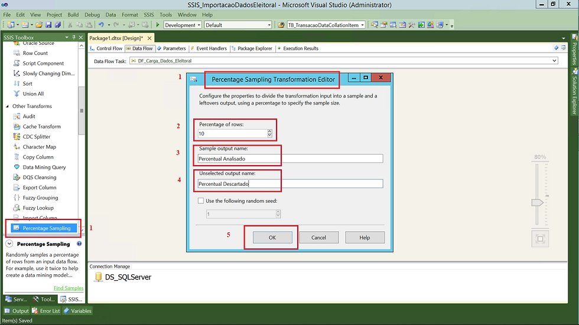Click the Find in Files icon left of TB_TransacaoDataCollationItem

[x=281, y=25]
